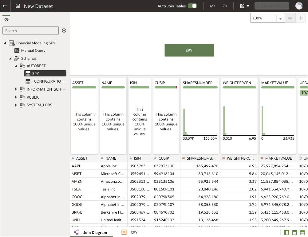Click the Undo icon in the top toolbar
Viewport: 308px width, 237px height.
(212, 6)
